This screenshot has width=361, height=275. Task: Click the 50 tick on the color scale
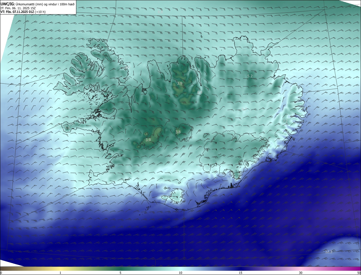click(359, 273)
